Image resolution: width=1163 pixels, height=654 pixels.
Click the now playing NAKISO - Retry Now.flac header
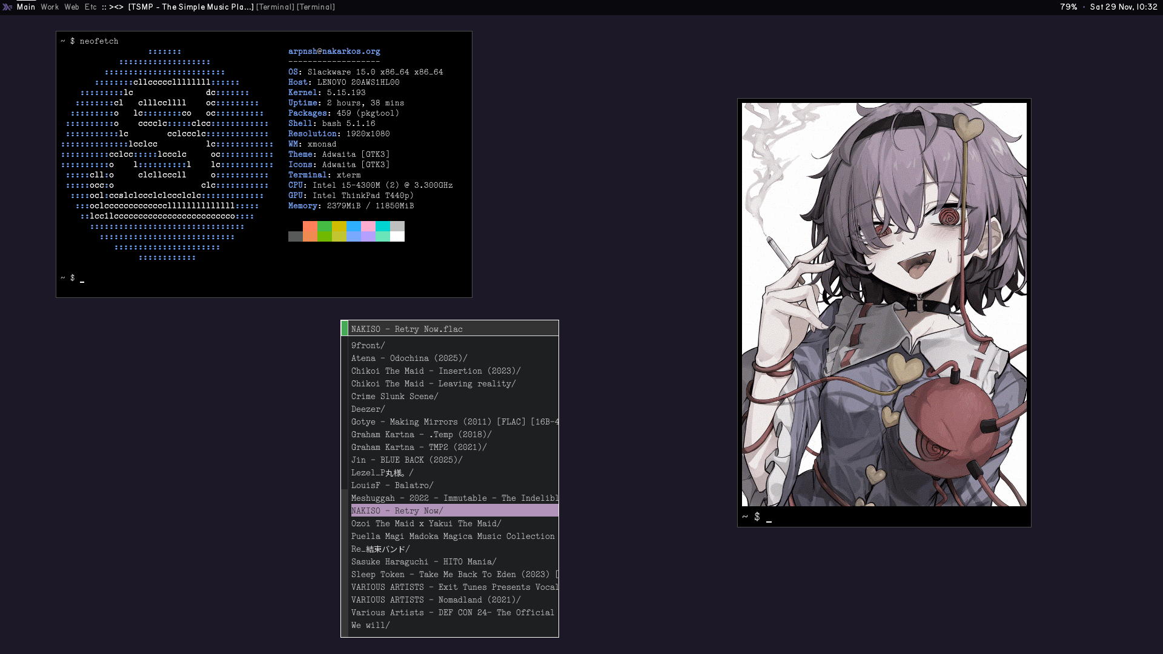tap(406, 329)
